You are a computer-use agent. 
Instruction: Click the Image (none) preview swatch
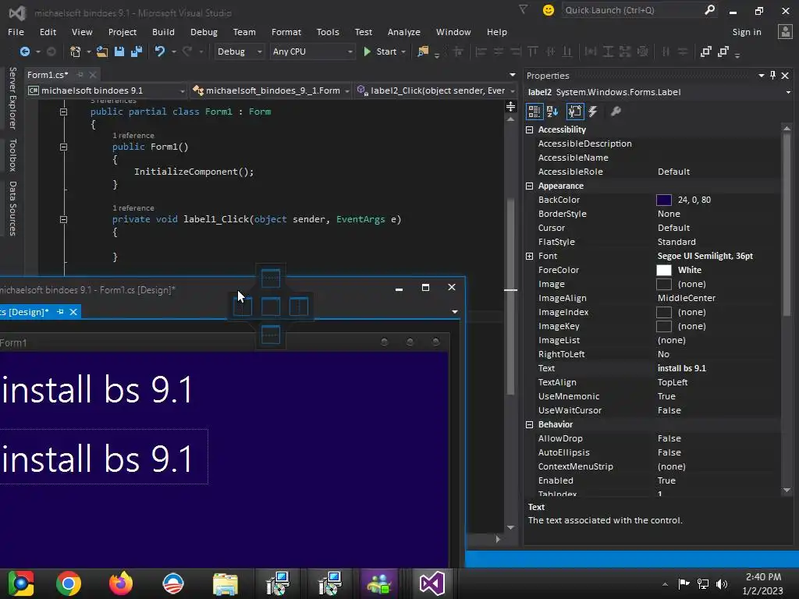pyautogui.click(x=663, y=284)
